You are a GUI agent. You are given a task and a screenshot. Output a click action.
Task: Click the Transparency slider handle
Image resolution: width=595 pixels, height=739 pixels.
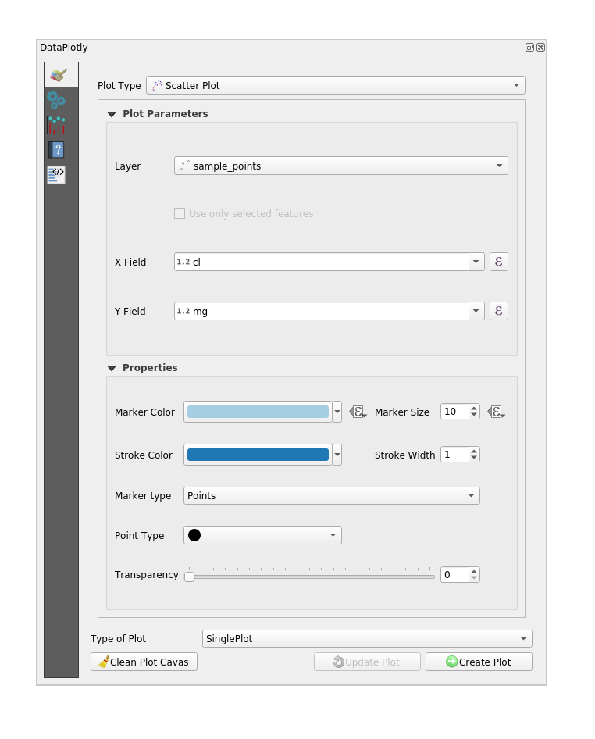click(189, 577)
